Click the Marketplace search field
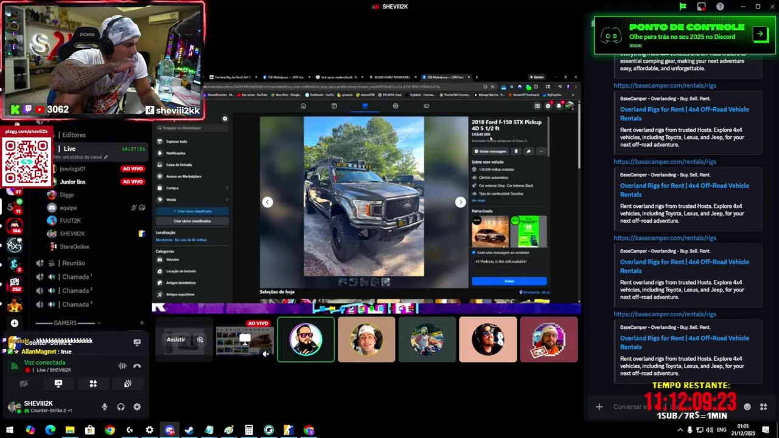Screen dimensions: 779x438 click(192, 128)
